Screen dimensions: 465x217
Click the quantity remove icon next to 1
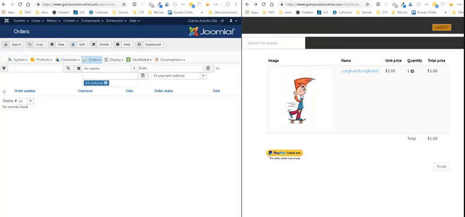pos(412,71)
